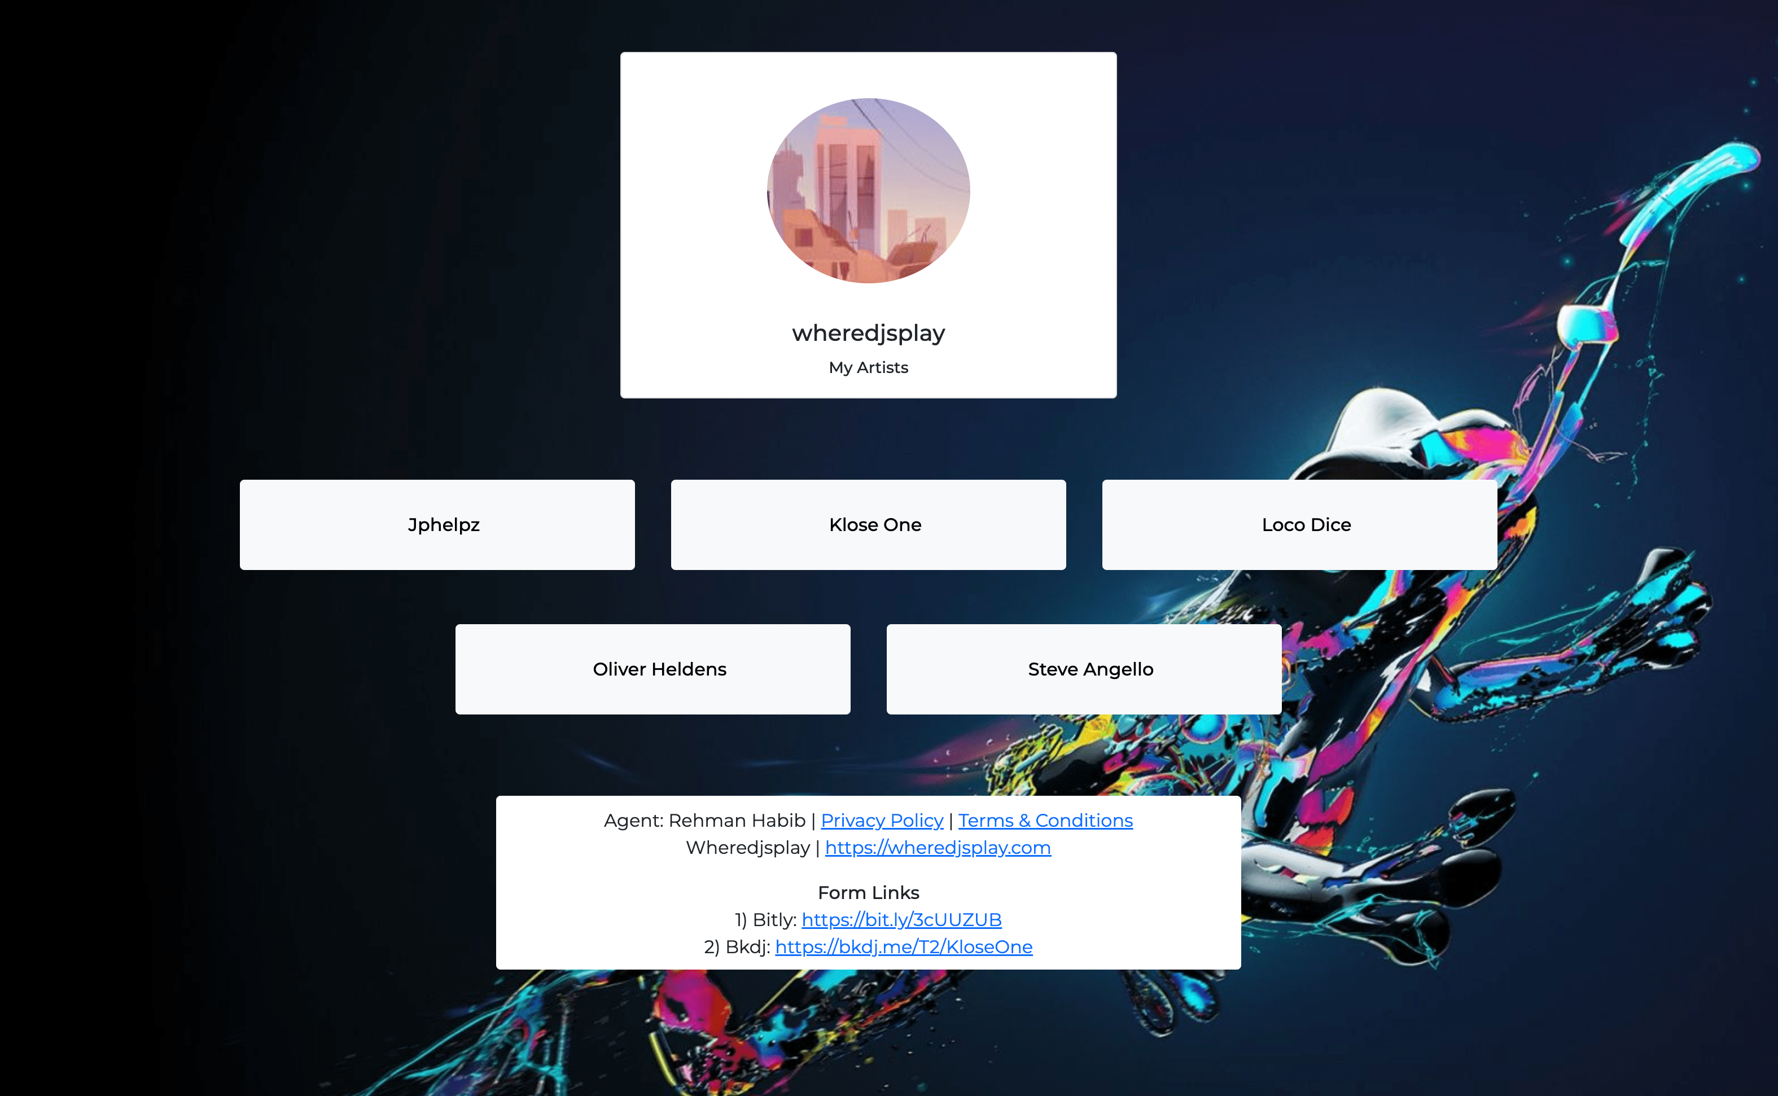Open the Oliver Heldens artist button

pos(652,669)
